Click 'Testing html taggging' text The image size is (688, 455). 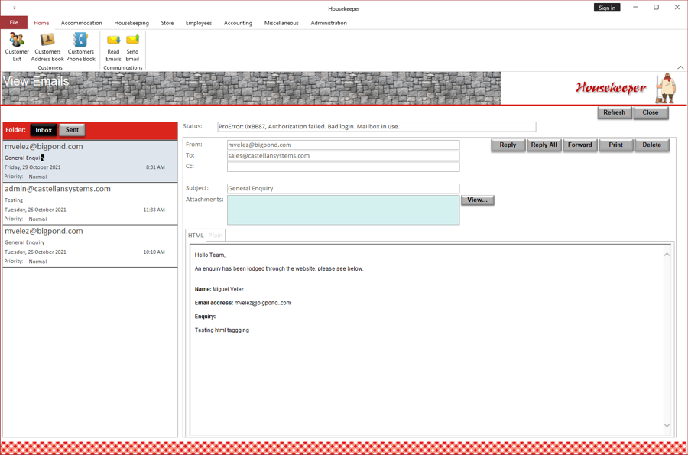pyautogui.click(x=222, y=330)
